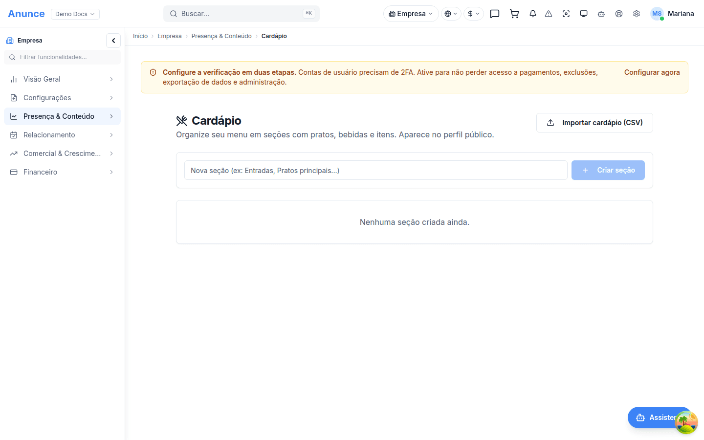Image resolution: width=704 pixels, height=440 pixels.
Task: Click the MS user avatar
Action: click(x=657, y=14)
